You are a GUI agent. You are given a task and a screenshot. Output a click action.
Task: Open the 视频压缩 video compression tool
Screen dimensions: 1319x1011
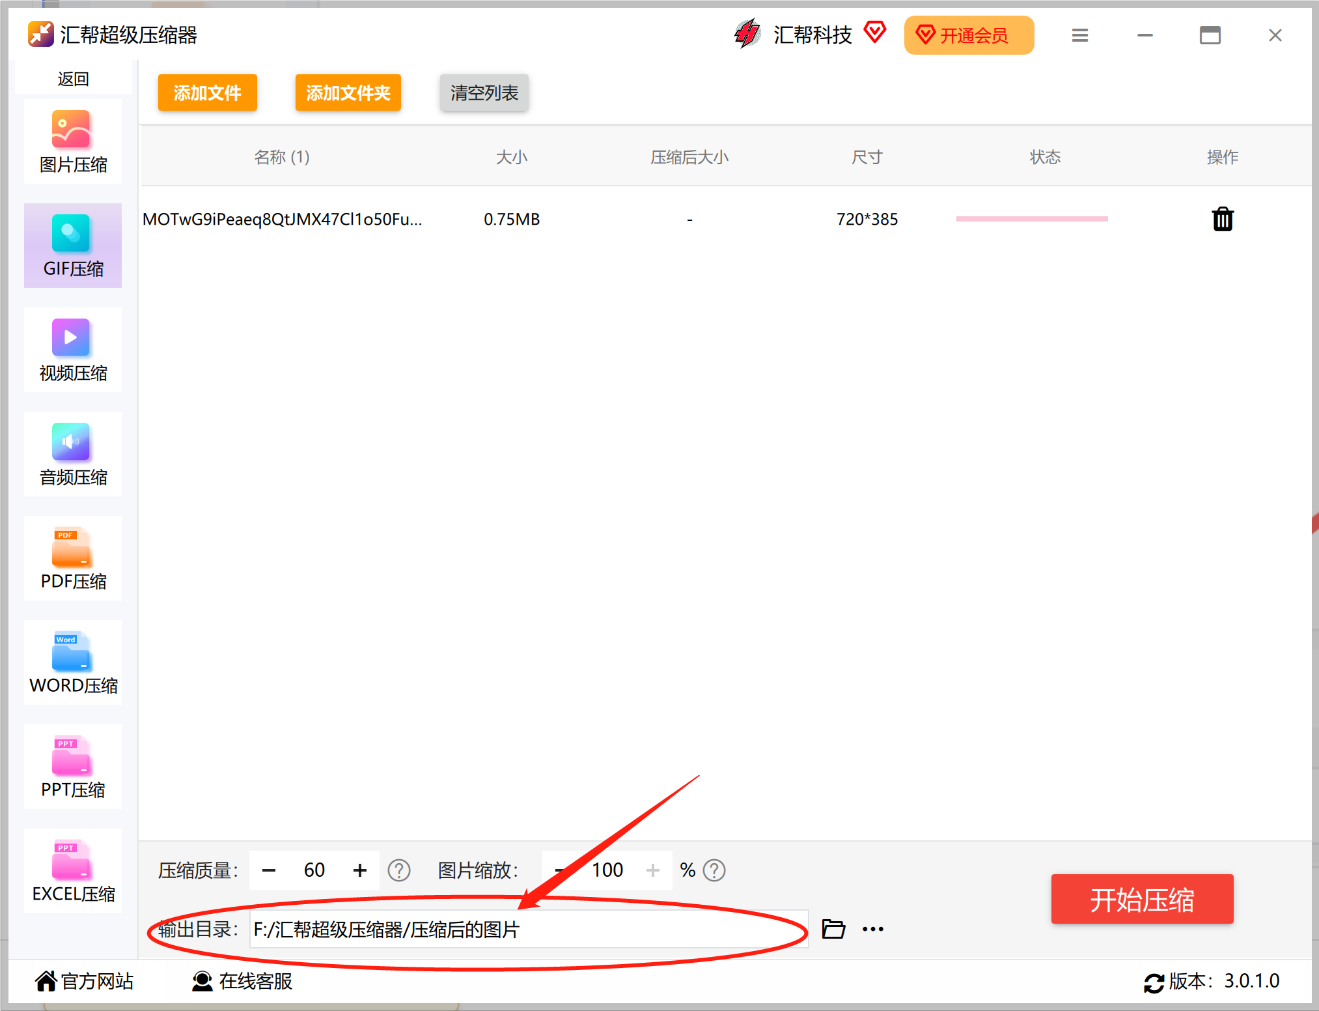coord(73,350)
